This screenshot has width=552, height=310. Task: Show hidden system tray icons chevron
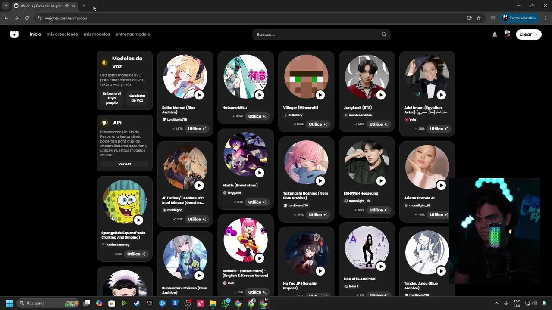[496, 303]
